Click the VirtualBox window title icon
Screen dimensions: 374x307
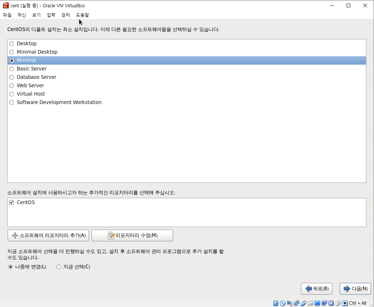click(6, 5)
